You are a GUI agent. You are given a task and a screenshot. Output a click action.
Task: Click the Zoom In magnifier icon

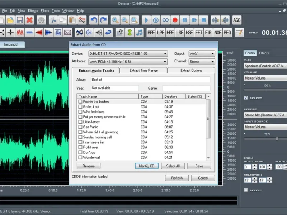coord(115,20)
